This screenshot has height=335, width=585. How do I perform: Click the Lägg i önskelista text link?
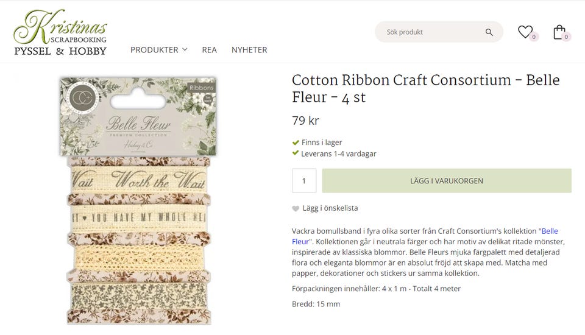(x=330, y=208)
